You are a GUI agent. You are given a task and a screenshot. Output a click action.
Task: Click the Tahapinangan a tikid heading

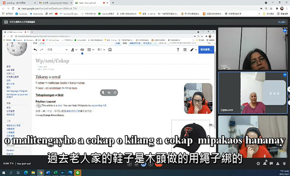[x=49, y=95]
